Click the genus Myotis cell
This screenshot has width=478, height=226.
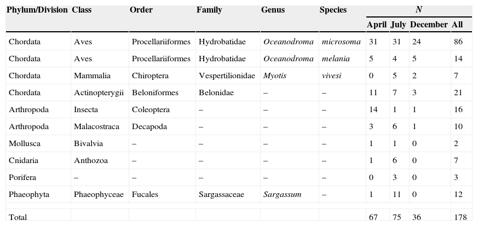pyautogui.click(x=274, y=76)
